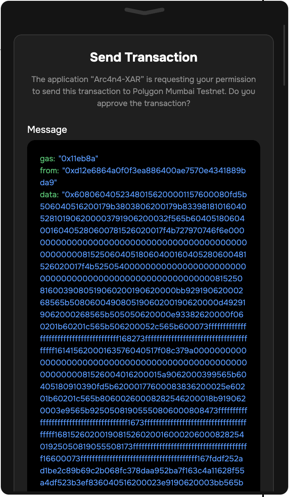The width and height of the screenshot is (289, 497).
Task: Click the green from key label
Action: [x=50, y=171]
